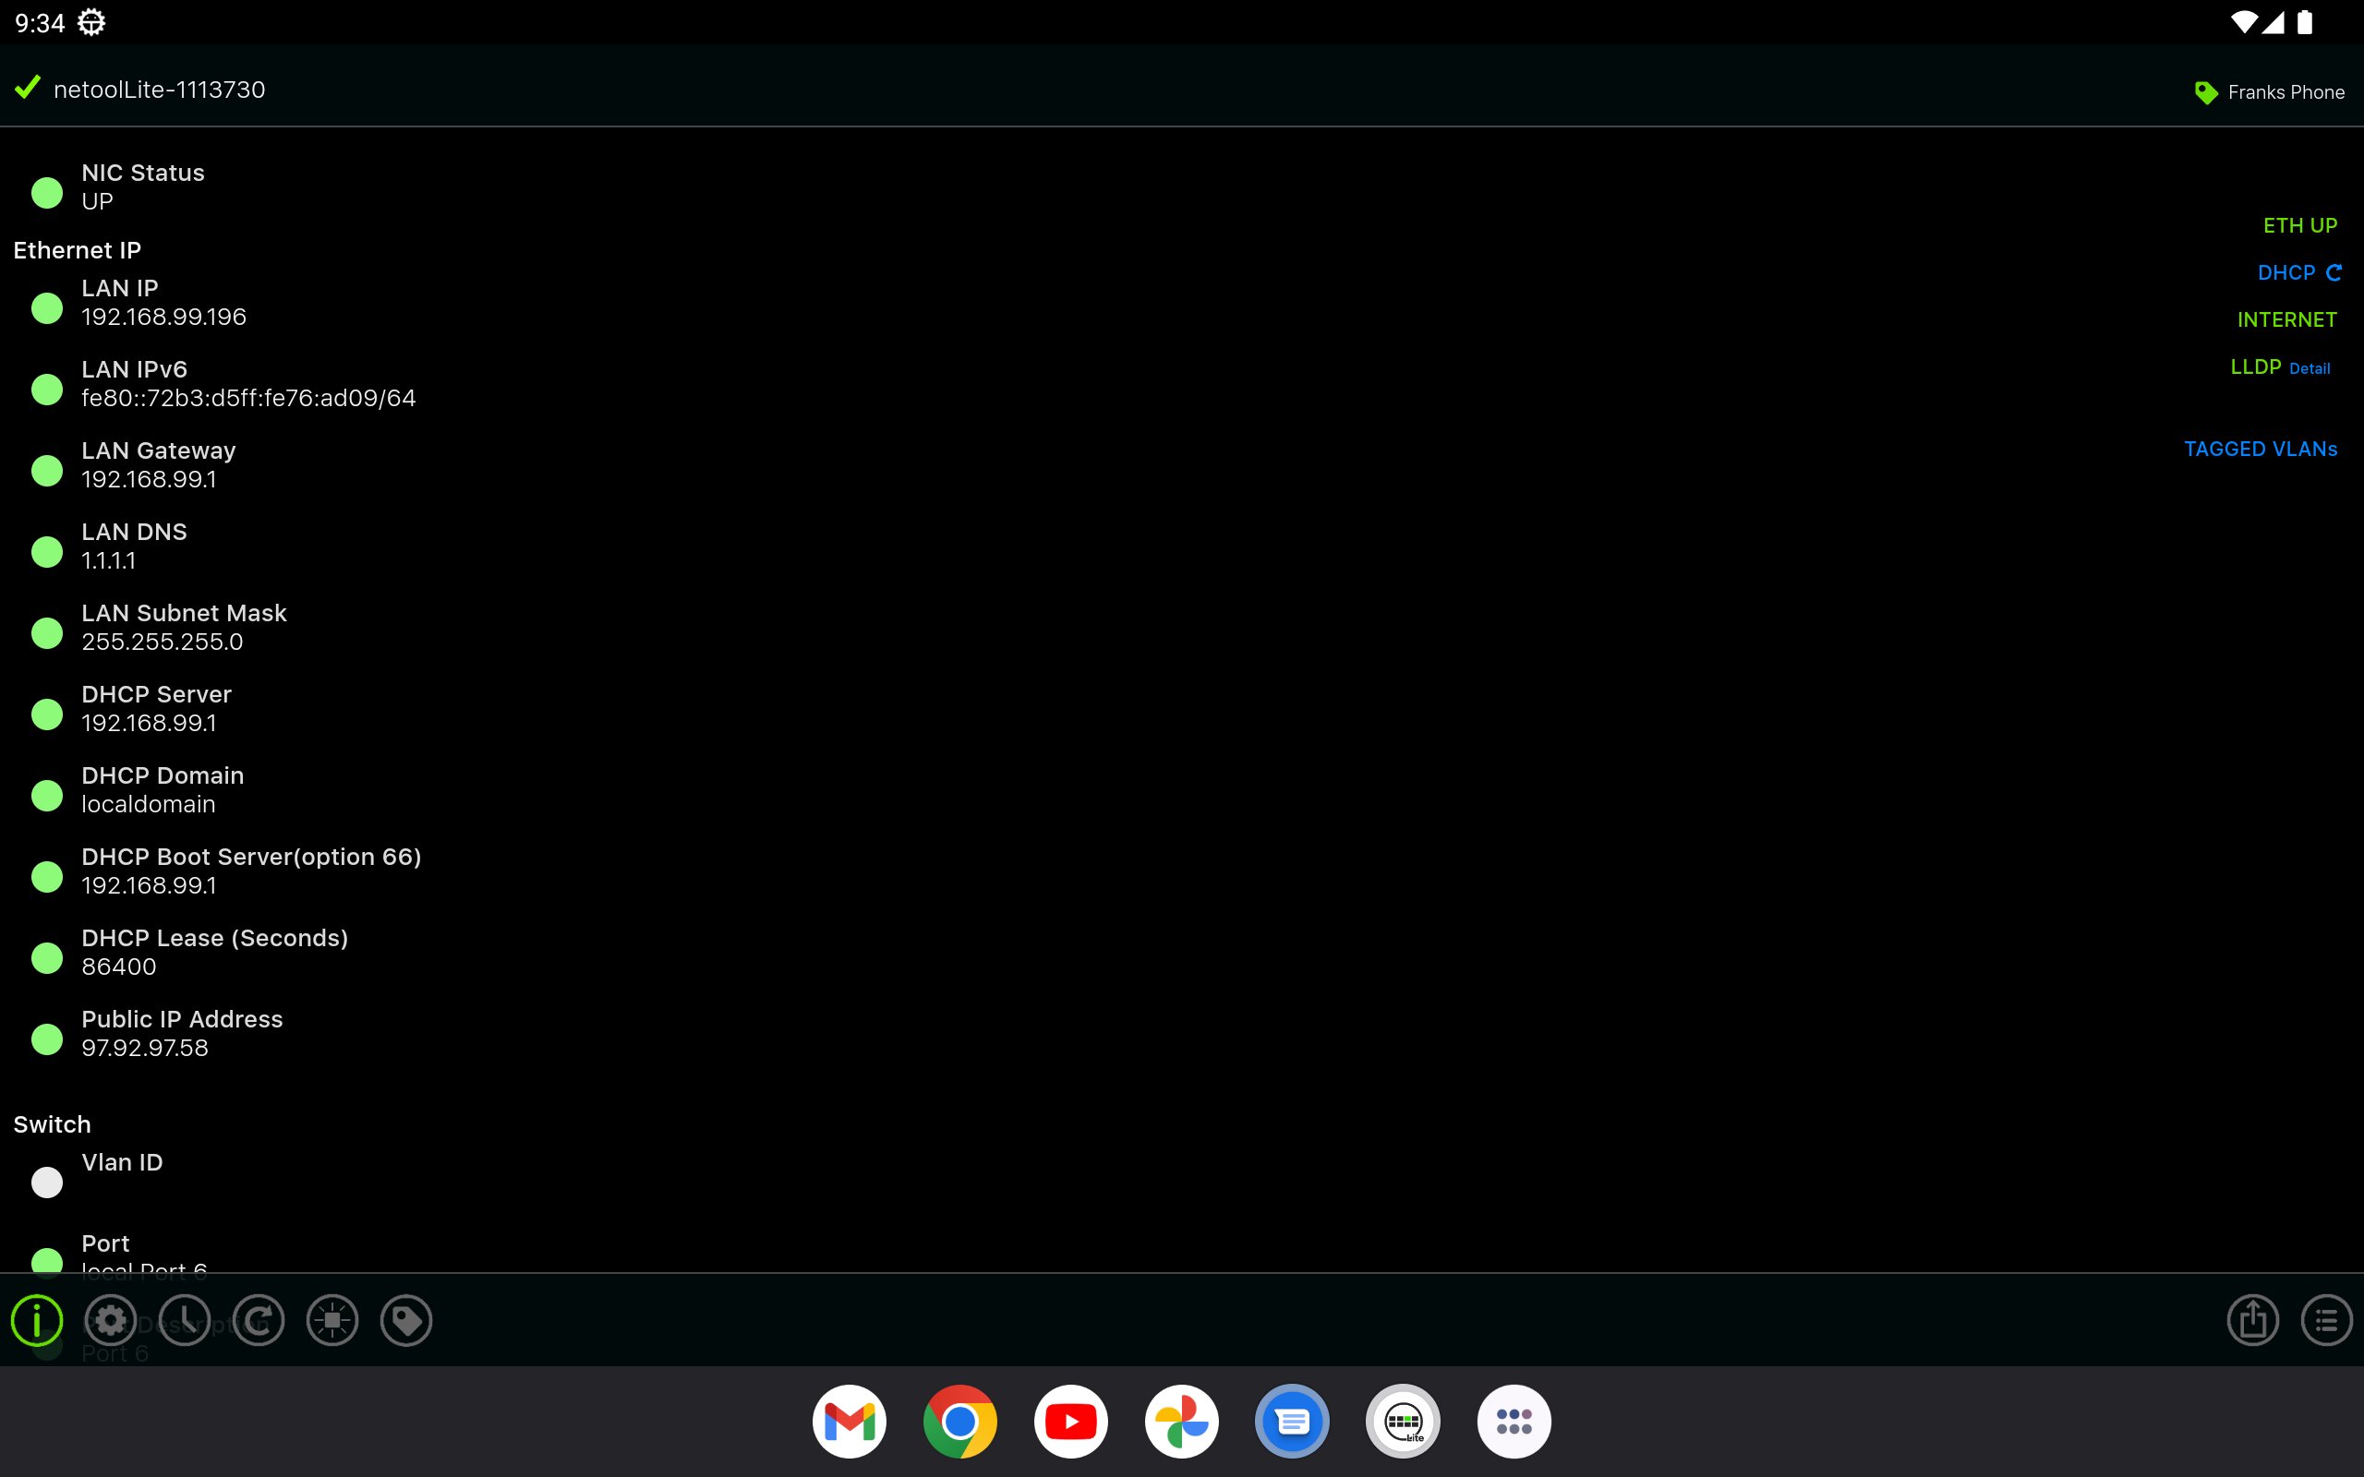Open the history clock icon
2364x1477 pixels.
(185, 1321)
